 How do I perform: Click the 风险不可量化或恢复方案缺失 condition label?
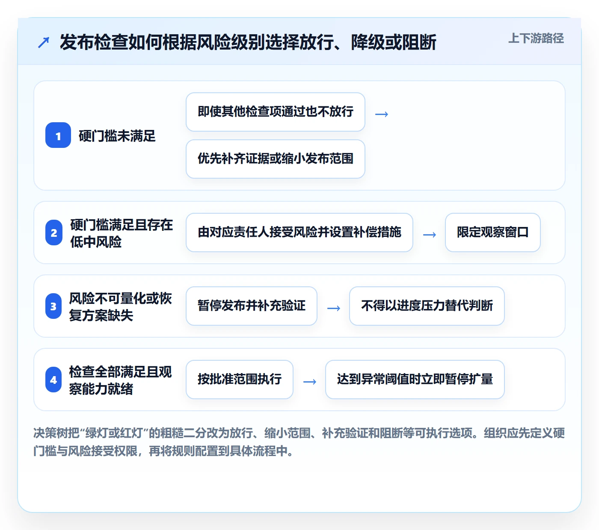(x=121, y=306)
